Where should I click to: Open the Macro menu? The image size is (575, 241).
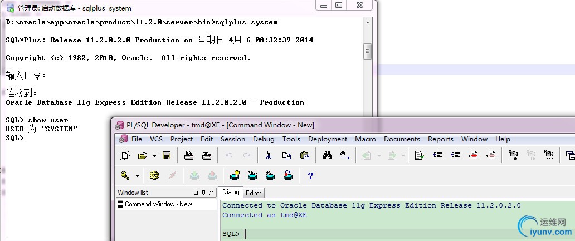tap(366, 139)
